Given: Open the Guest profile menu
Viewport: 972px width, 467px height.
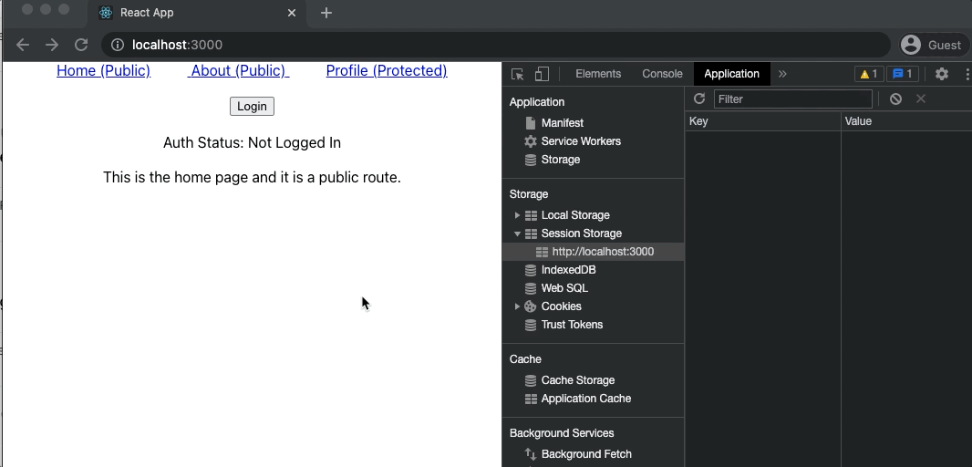Looking at the screenshot, I should pyautogui.click(x=933, y=45).
